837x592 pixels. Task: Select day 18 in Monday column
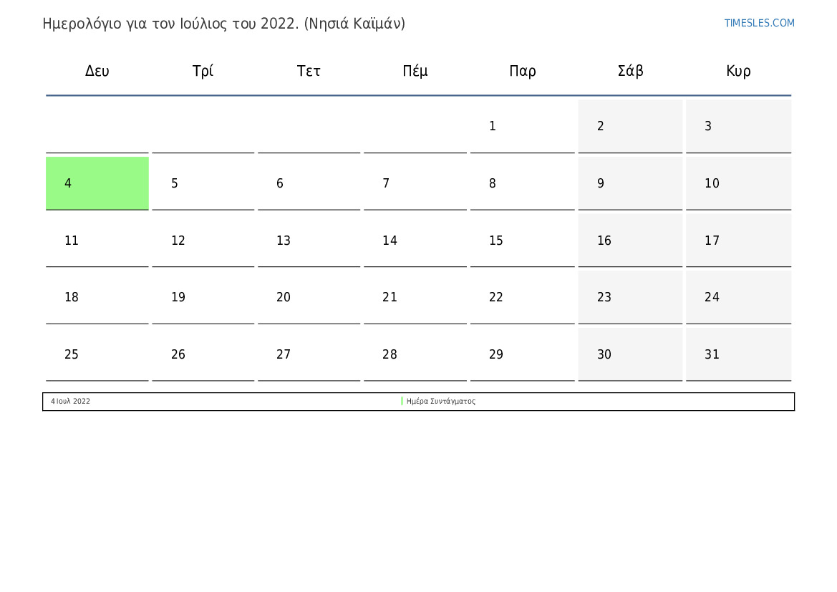[x=97, y=297]
